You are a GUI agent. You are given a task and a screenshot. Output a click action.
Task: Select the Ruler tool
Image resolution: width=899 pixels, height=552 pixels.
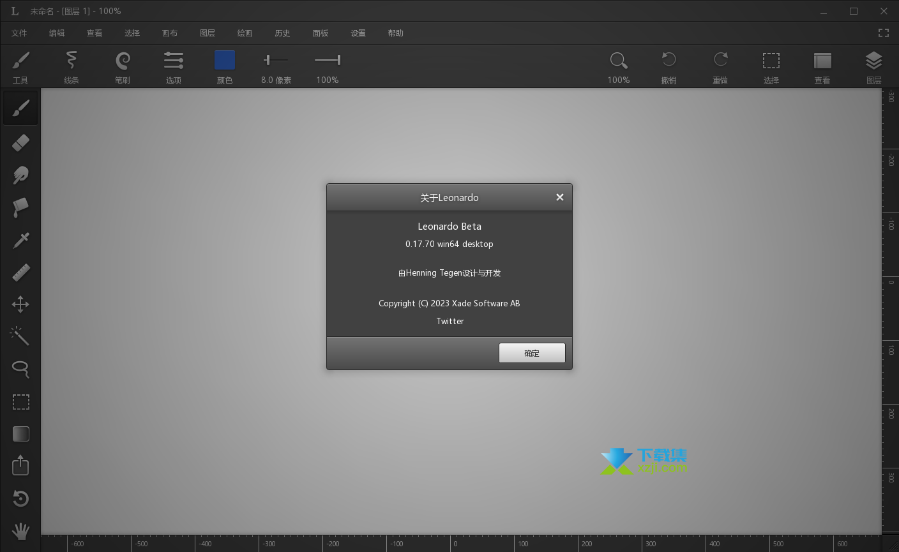20,272
